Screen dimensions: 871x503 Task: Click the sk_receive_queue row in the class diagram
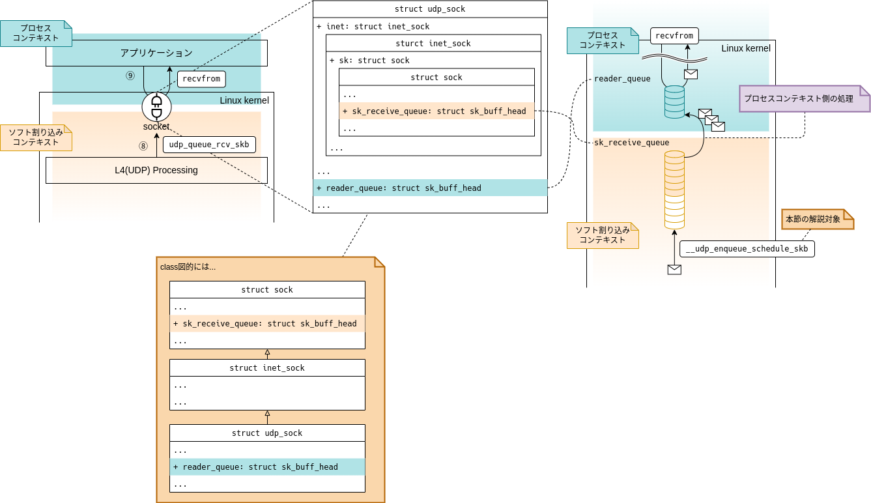coord(267,324)
